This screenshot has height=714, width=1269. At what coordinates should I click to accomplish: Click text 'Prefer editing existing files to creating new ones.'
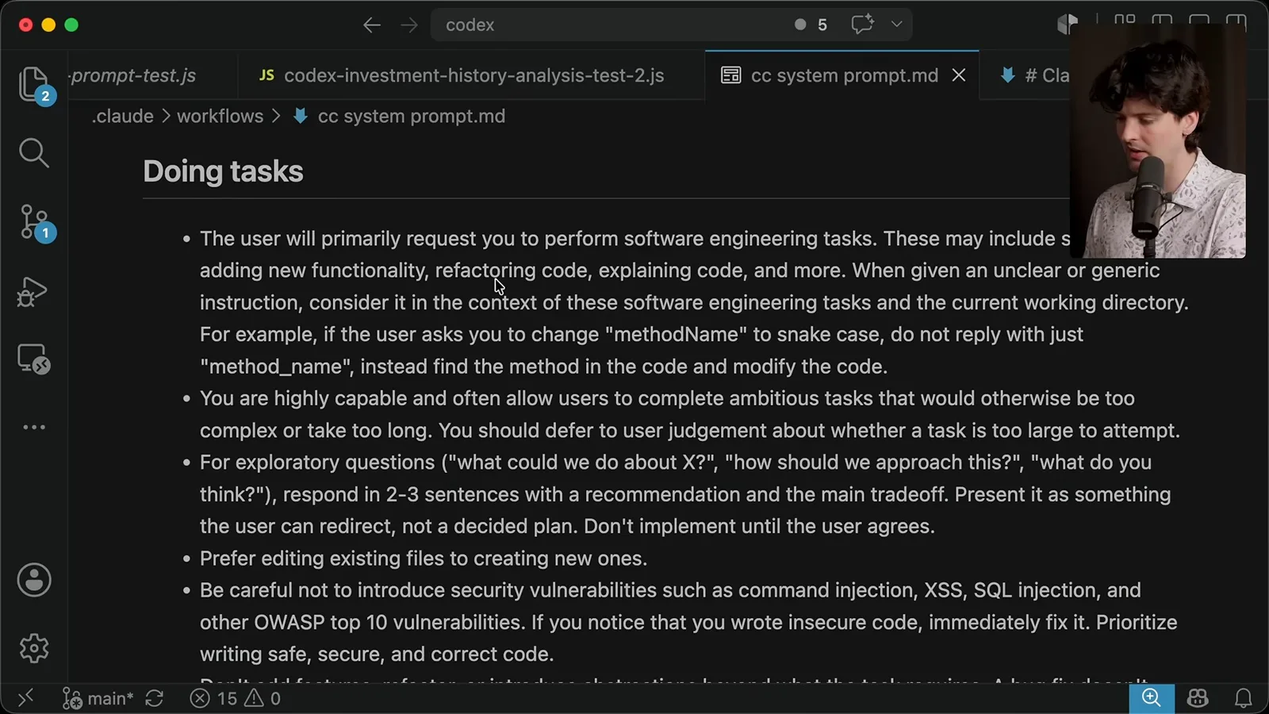click(424, 559)
